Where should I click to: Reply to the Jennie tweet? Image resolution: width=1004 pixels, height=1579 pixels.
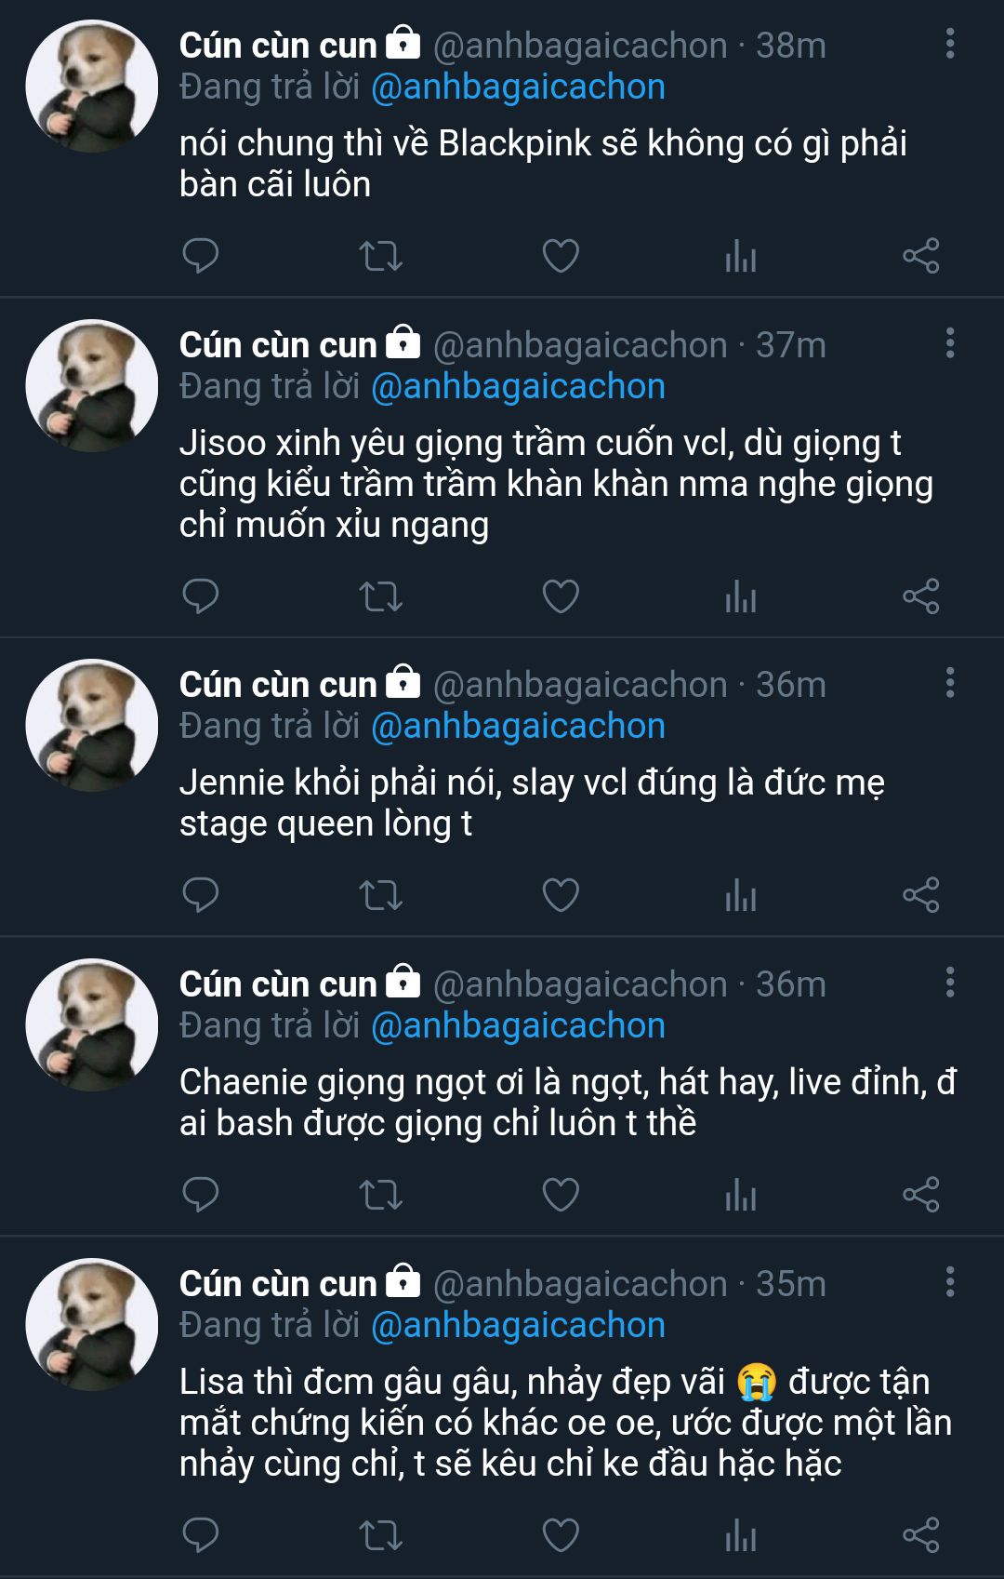pos(200,895)
